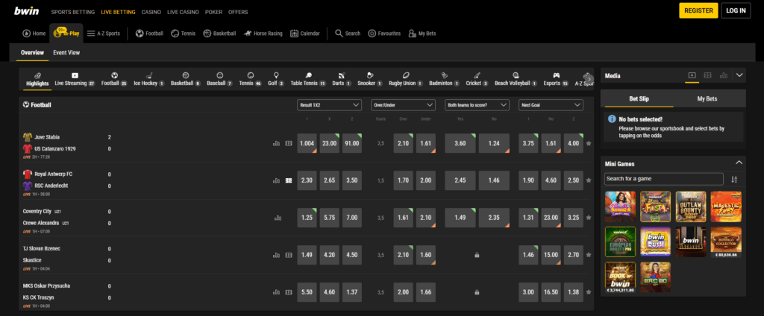This screenshot has height=316, width=764.
Task: Go to Basketball in top navigation
Action: 219,34
